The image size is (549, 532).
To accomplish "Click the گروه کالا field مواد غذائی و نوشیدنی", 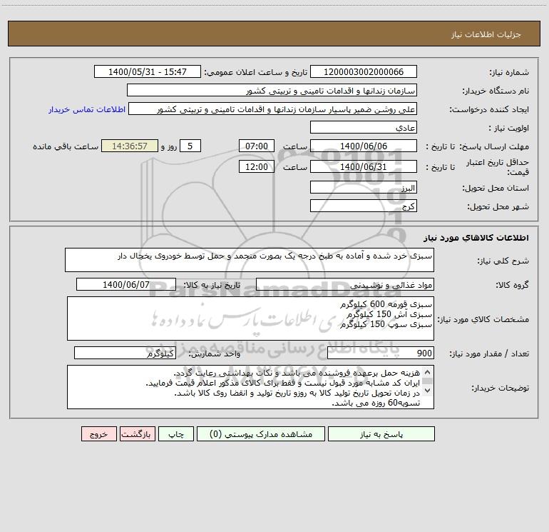I will point(345,284).
